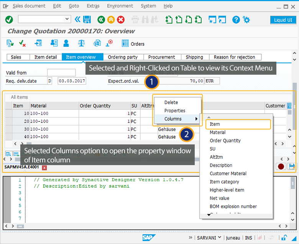Viewport: 299px width, 244px height.
Task: Click the First page icon
Action: 169,20
